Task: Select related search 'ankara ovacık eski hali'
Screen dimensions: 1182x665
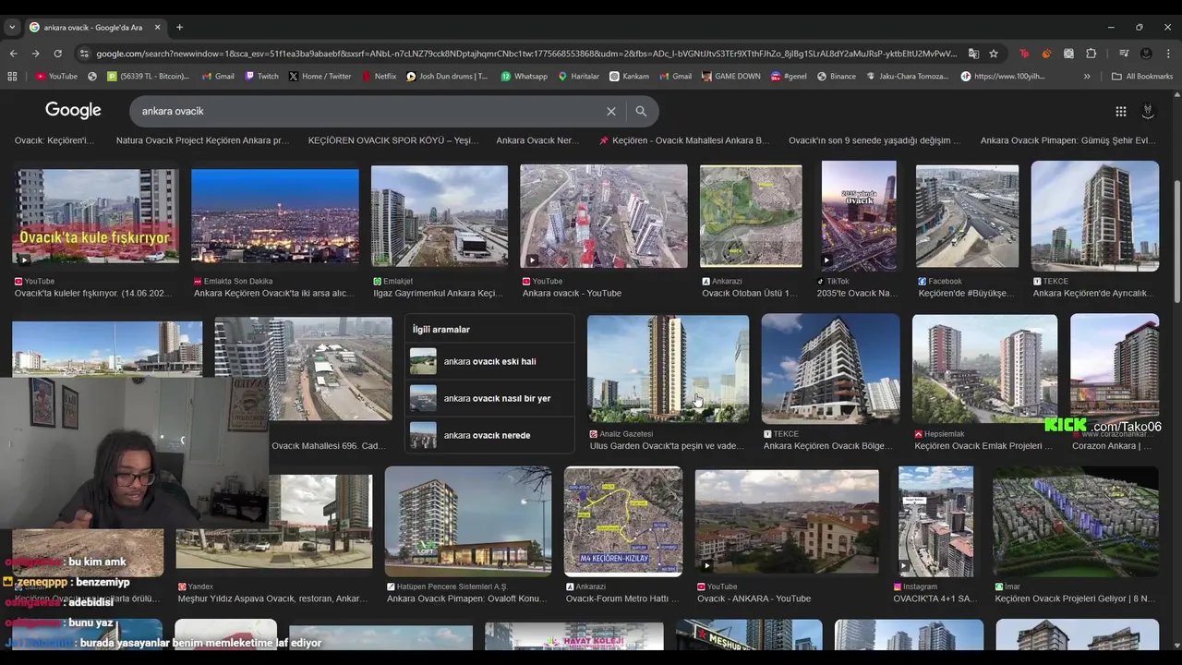Action: click(x=489, y=361)
